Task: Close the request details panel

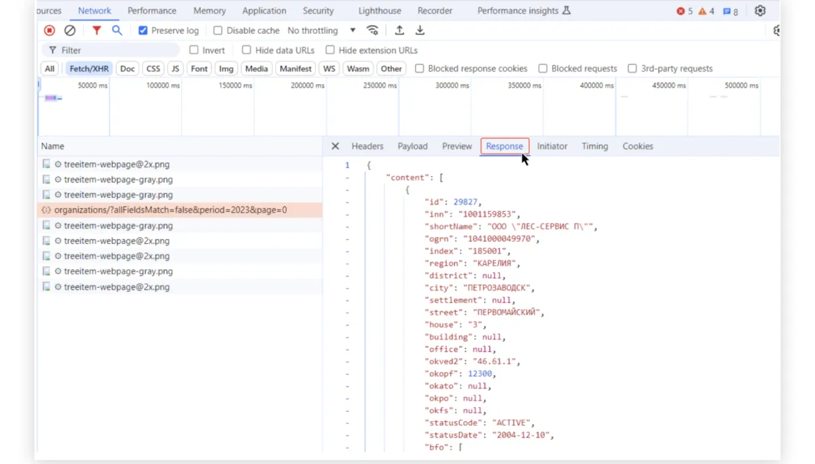Action: click(x=335, y=146)
